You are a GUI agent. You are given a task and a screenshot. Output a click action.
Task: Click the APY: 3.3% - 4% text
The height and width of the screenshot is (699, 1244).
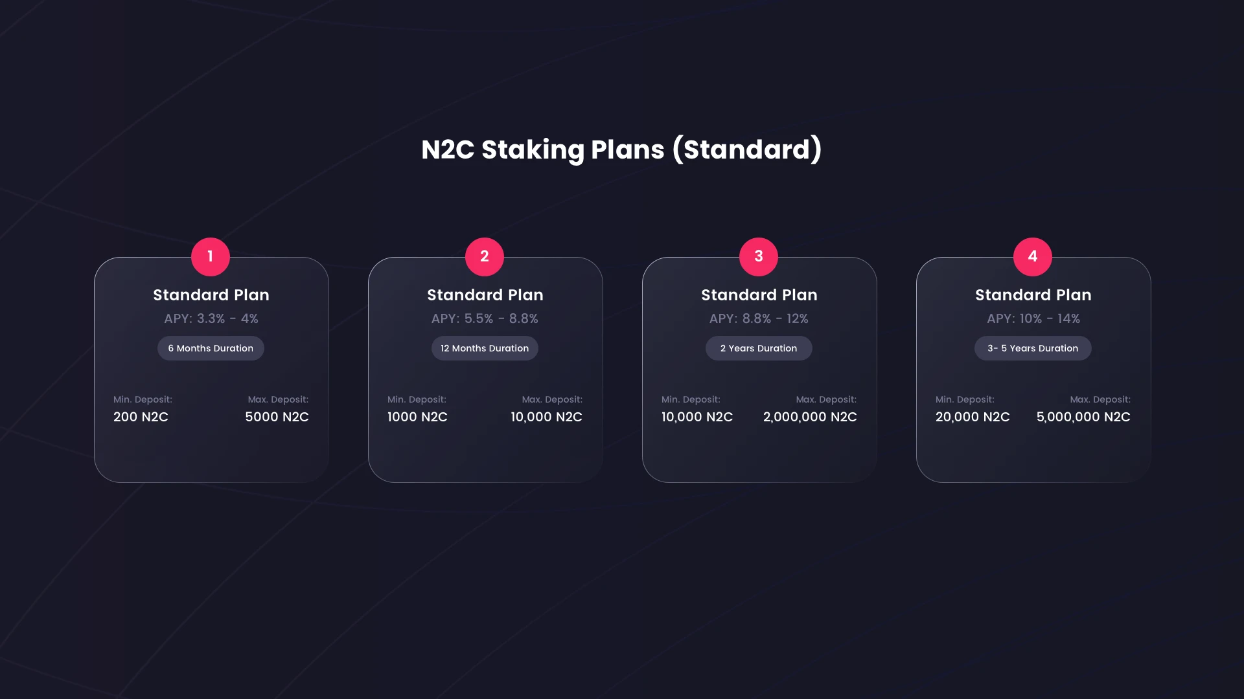pos(211,318)
